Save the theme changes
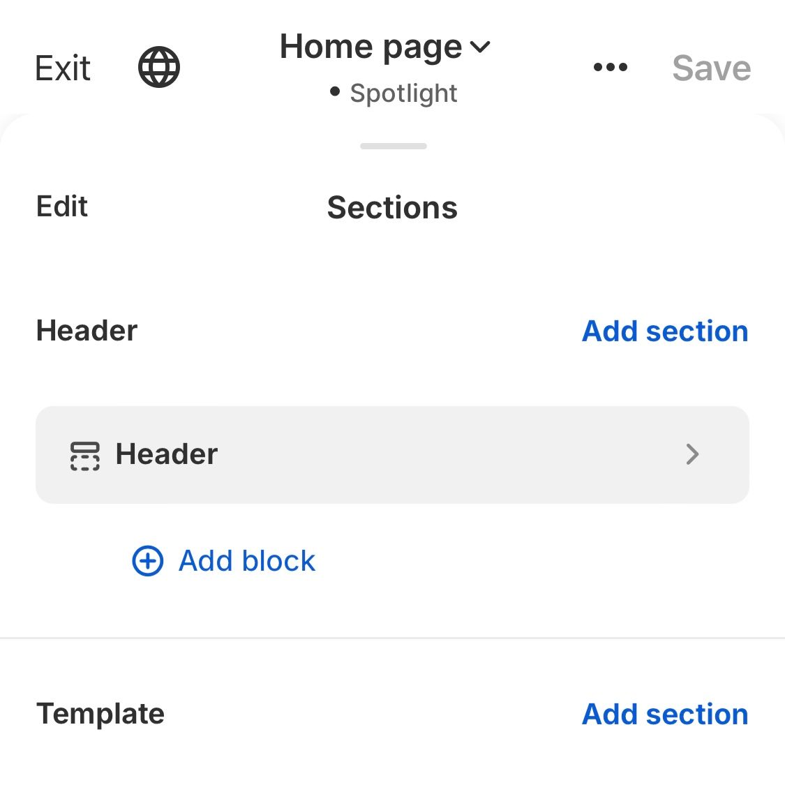The image size is (785, 785). tap(711, 68)
